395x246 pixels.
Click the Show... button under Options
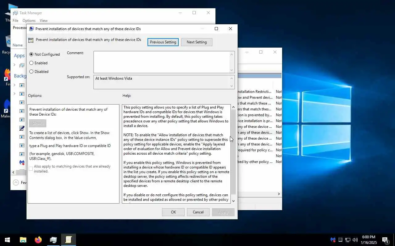coord(38,123)
